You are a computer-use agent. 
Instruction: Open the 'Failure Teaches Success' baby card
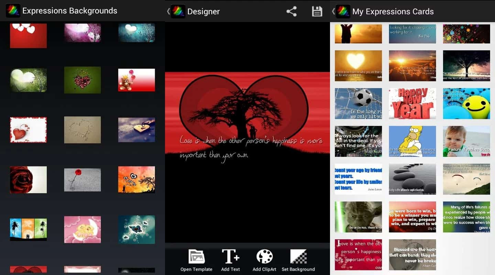tap(466, 141)
